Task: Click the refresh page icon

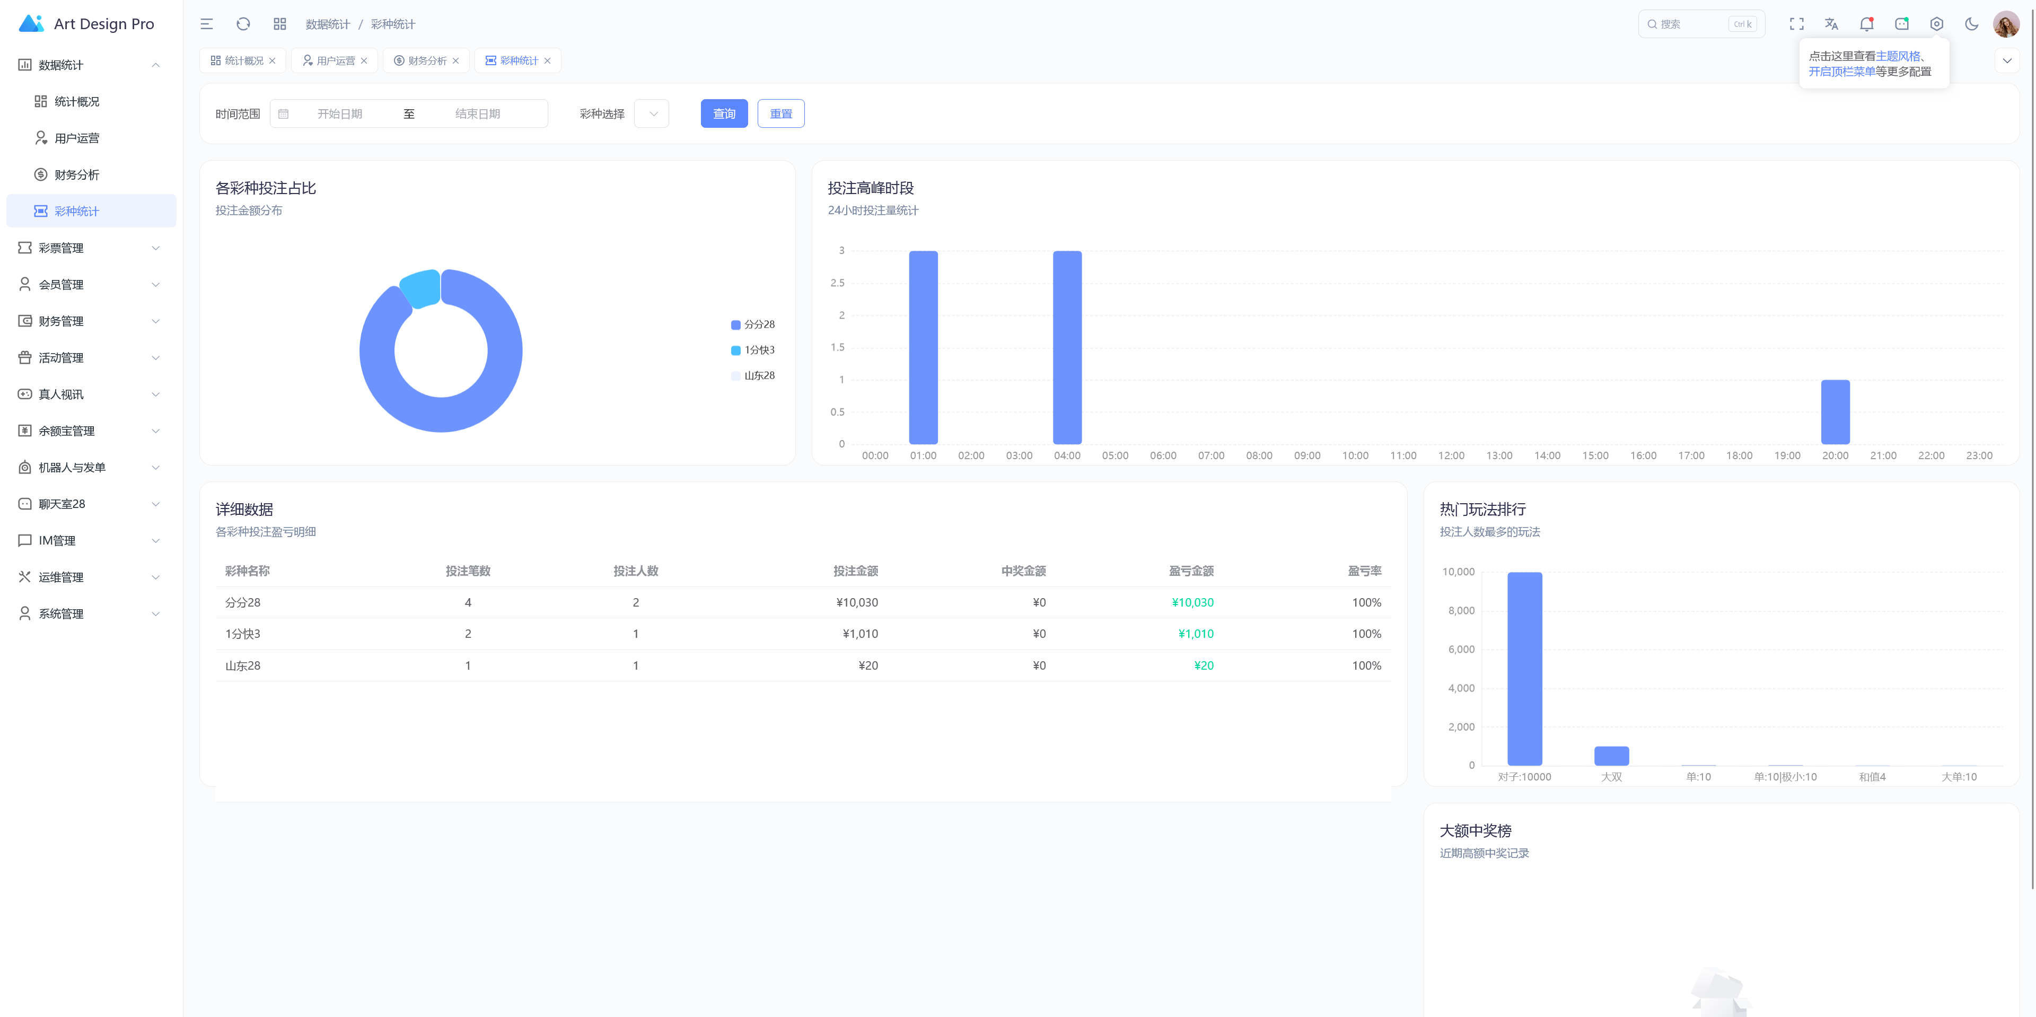Action: (243, 24)
